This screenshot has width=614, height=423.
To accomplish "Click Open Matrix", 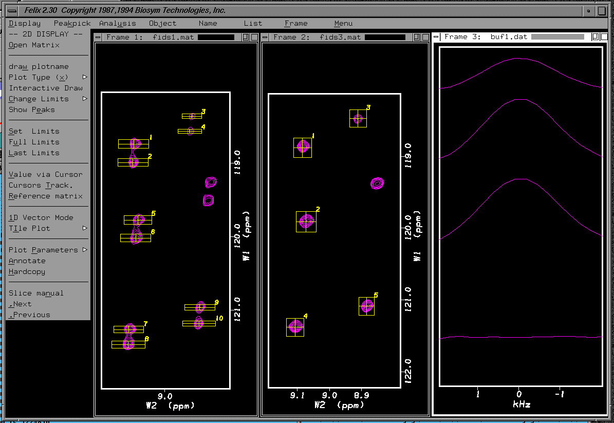I will (34, 45).
